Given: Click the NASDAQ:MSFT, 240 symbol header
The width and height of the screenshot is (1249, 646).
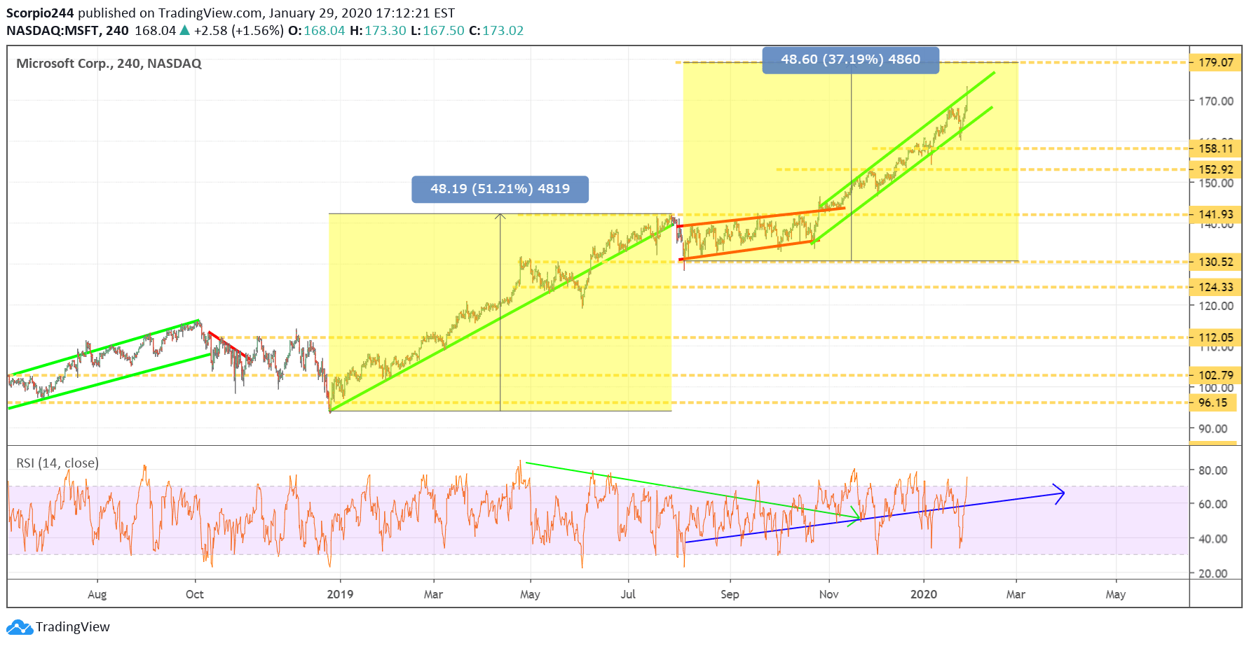Looking at the screenshot, I should 67,31.
